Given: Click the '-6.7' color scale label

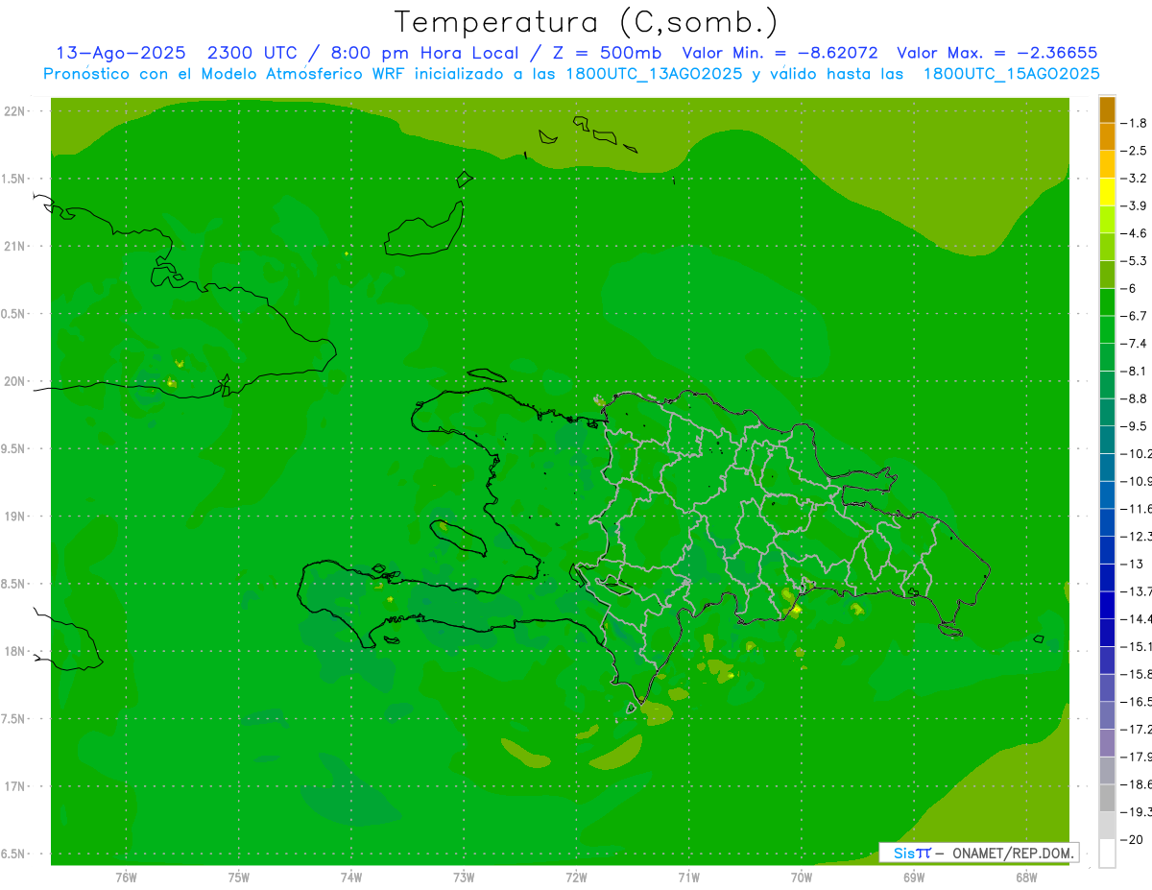Looking at the screenshot, I should (x=1134, y=315).
